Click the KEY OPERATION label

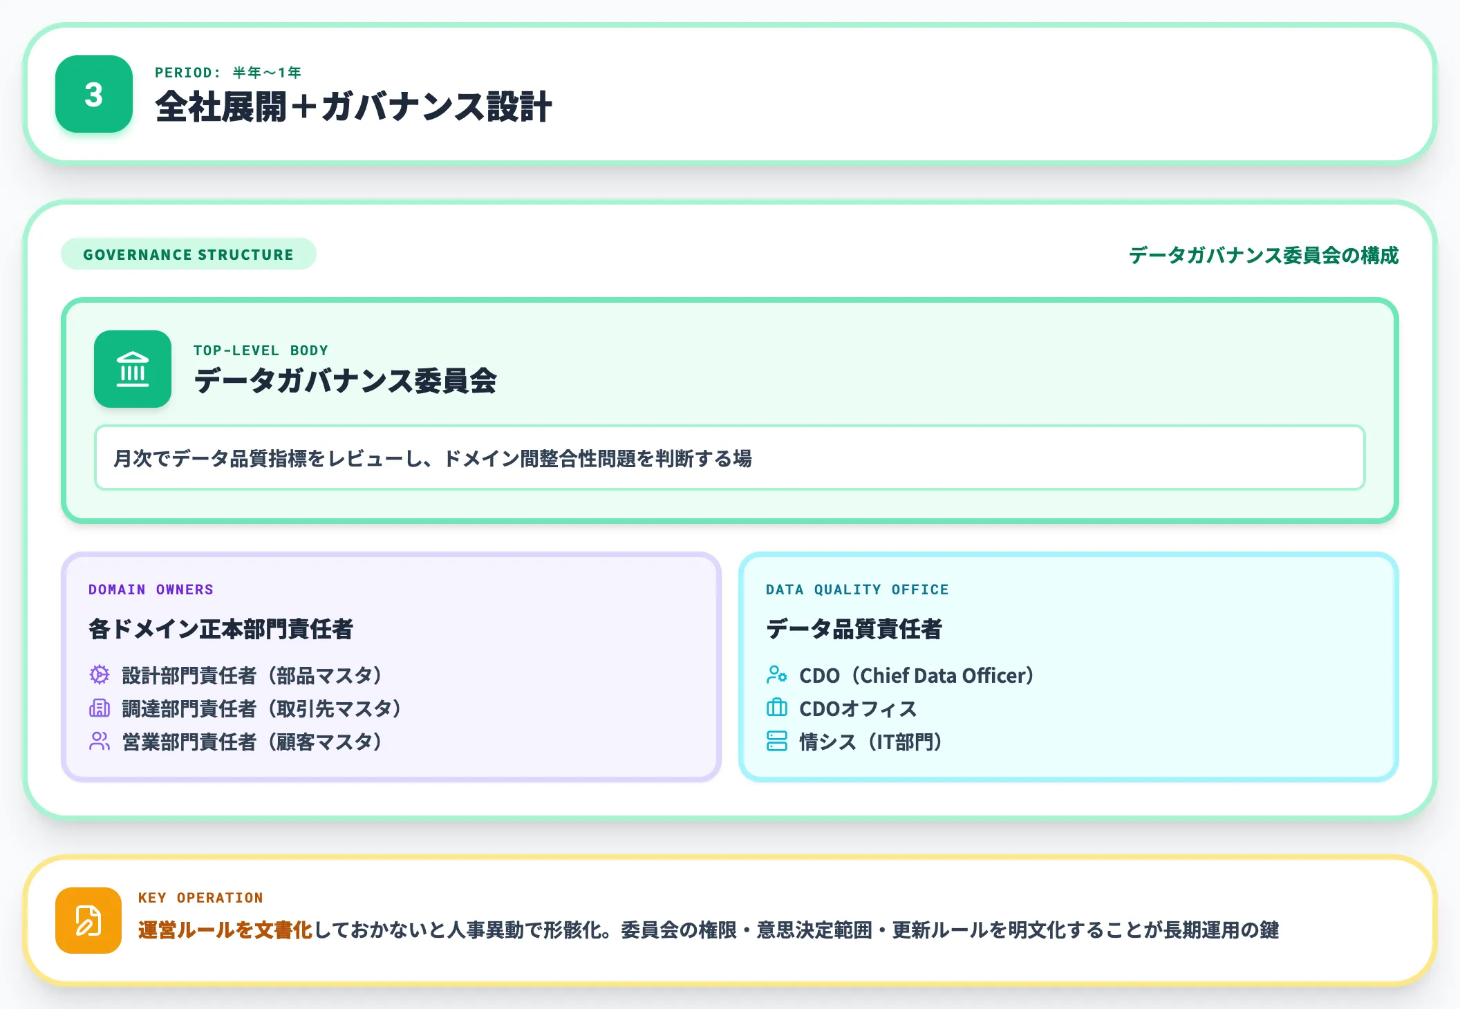pos(200,898)
